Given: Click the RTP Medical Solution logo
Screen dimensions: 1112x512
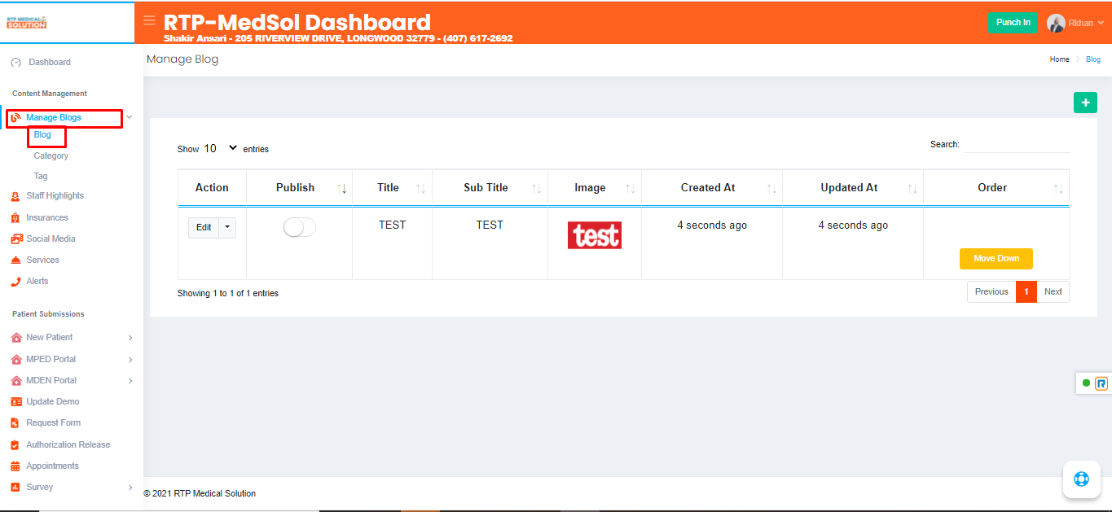Looking at the screenshot, I should tap(27, 22).
